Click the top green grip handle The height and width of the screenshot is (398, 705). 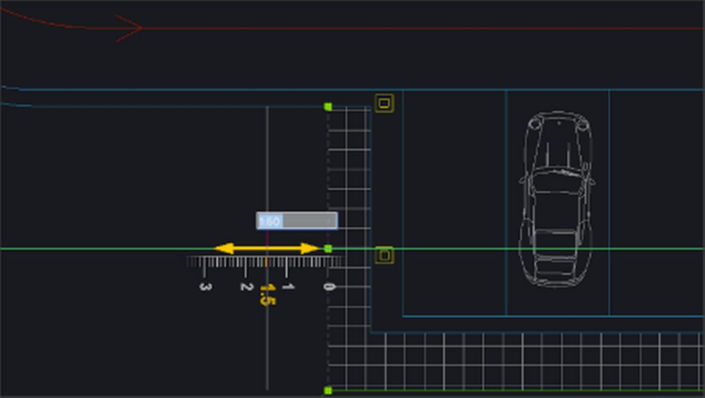coord(328,107)
